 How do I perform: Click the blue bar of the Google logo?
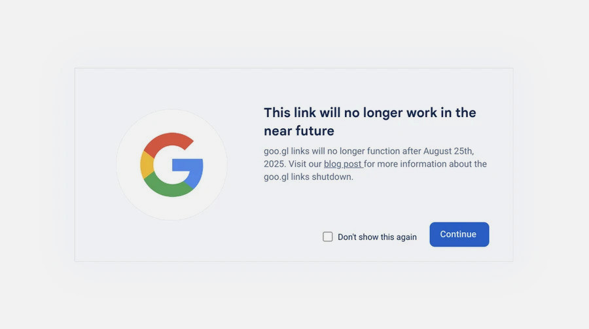(190, 165)
